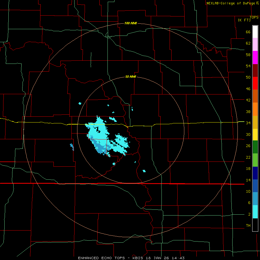
Task: Click the 100 NMI range ring label
Action: [131, 23]
